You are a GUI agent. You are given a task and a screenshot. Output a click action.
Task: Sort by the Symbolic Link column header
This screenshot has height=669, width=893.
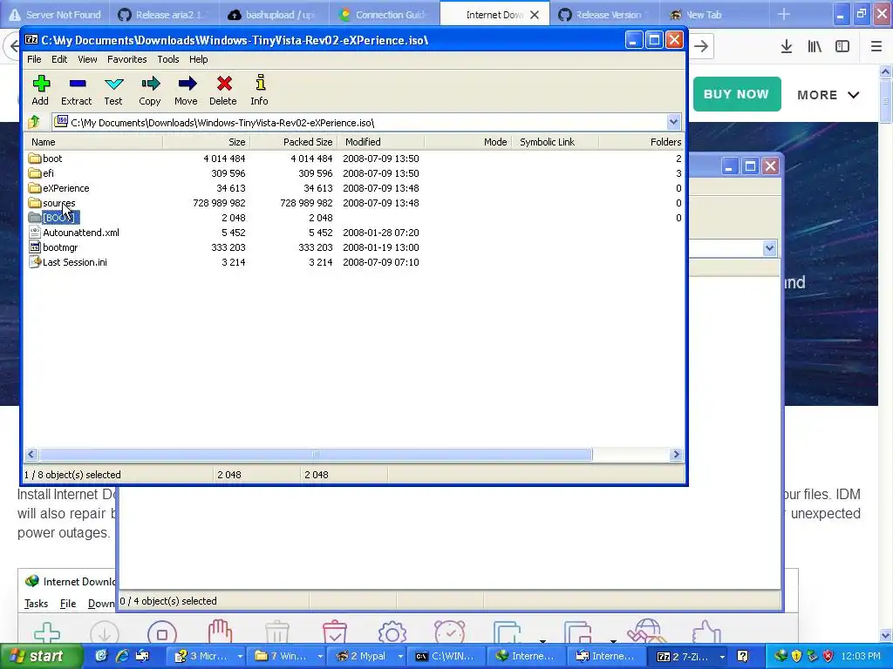[x=555, y=142]
